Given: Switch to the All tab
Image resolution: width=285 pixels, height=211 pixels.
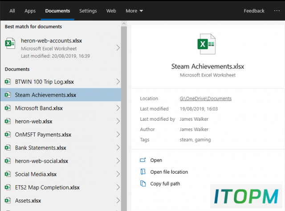Looking at the screenshot, I should (x=12, y=11).
